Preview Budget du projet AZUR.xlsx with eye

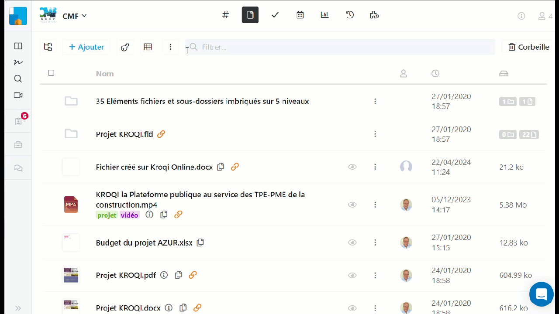tap(352, 242)
